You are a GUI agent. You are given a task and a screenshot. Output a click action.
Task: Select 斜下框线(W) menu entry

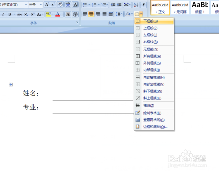[154, 91]
